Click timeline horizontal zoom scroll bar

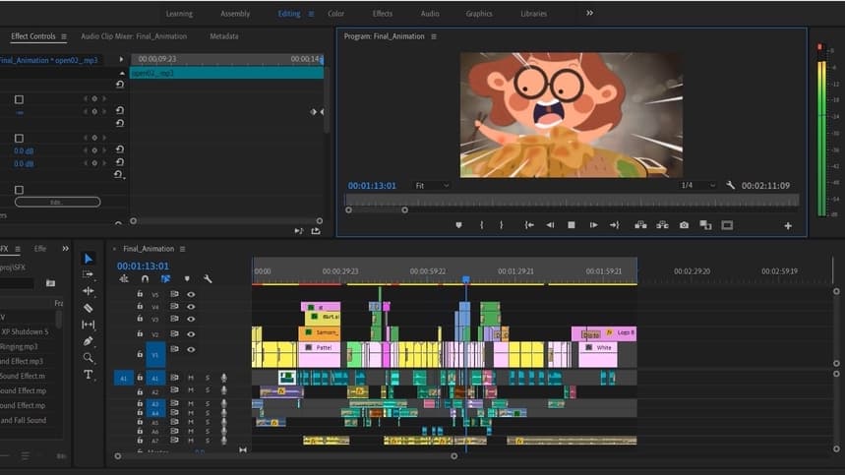(x=285, y=456)
